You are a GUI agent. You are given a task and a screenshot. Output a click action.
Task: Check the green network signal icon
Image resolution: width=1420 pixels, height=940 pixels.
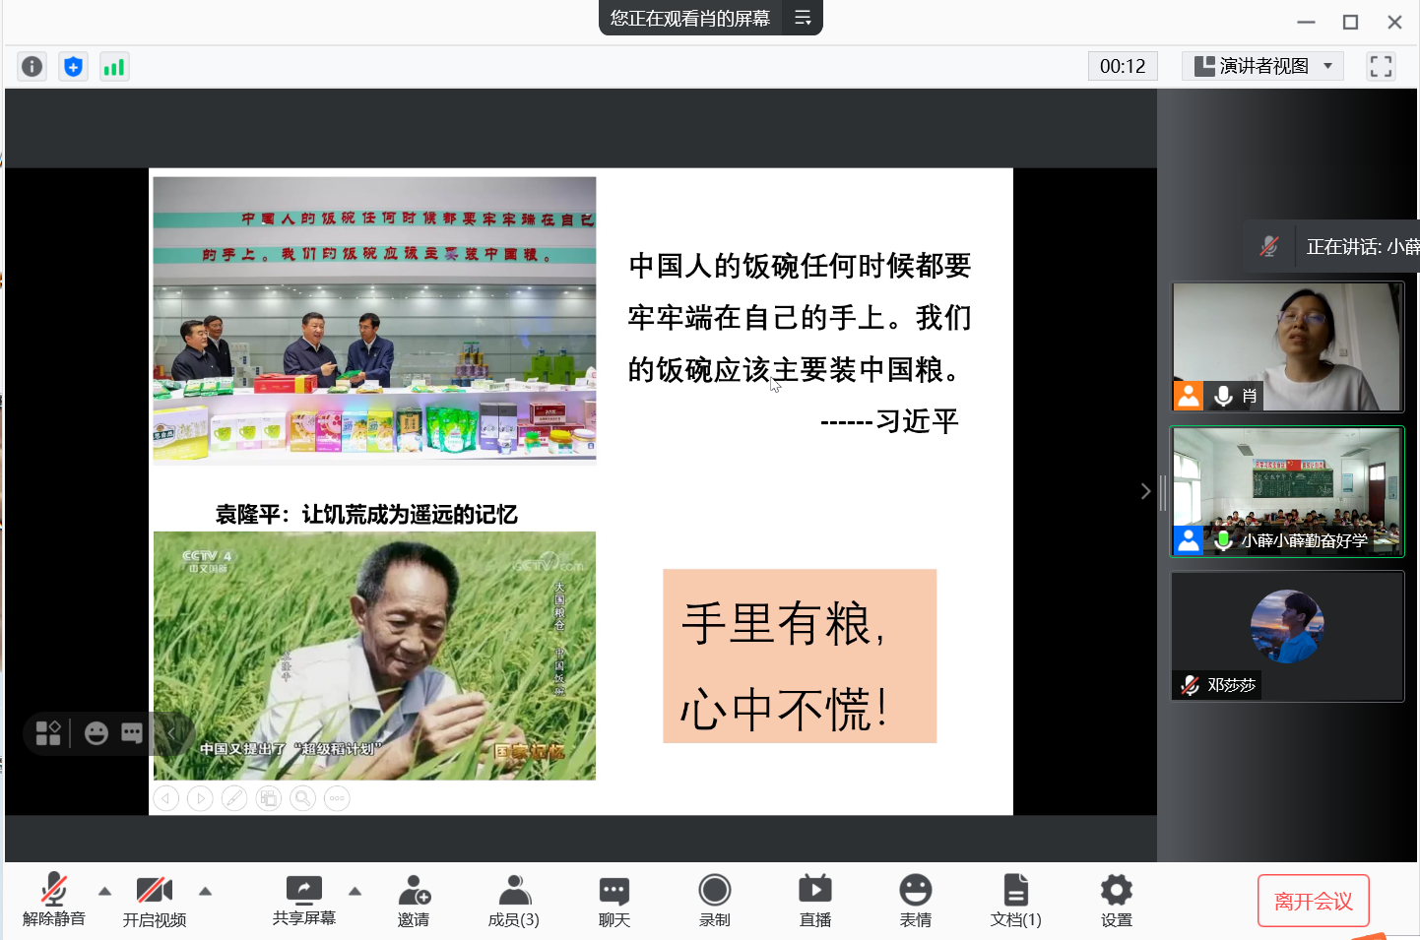pos(114,66)
